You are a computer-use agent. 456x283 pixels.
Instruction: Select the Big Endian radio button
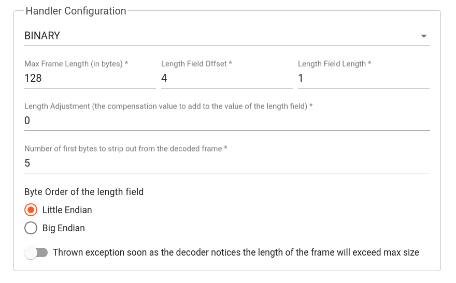tap(31, 228)
